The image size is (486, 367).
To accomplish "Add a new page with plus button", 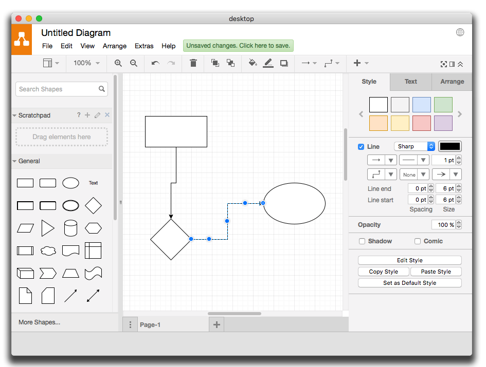I will 217,324.
